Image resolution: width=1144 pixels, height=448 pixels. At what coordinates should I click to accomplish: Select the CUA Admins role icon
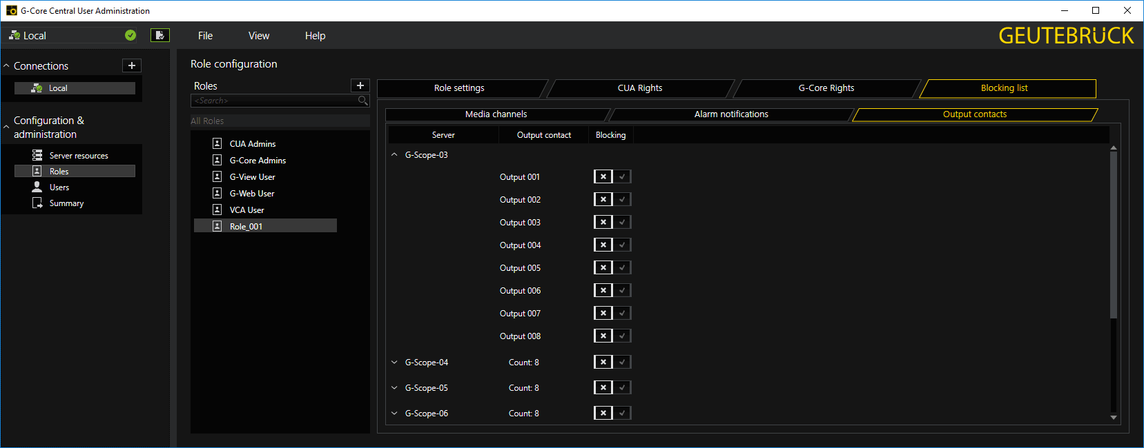[x=217, y=143]
